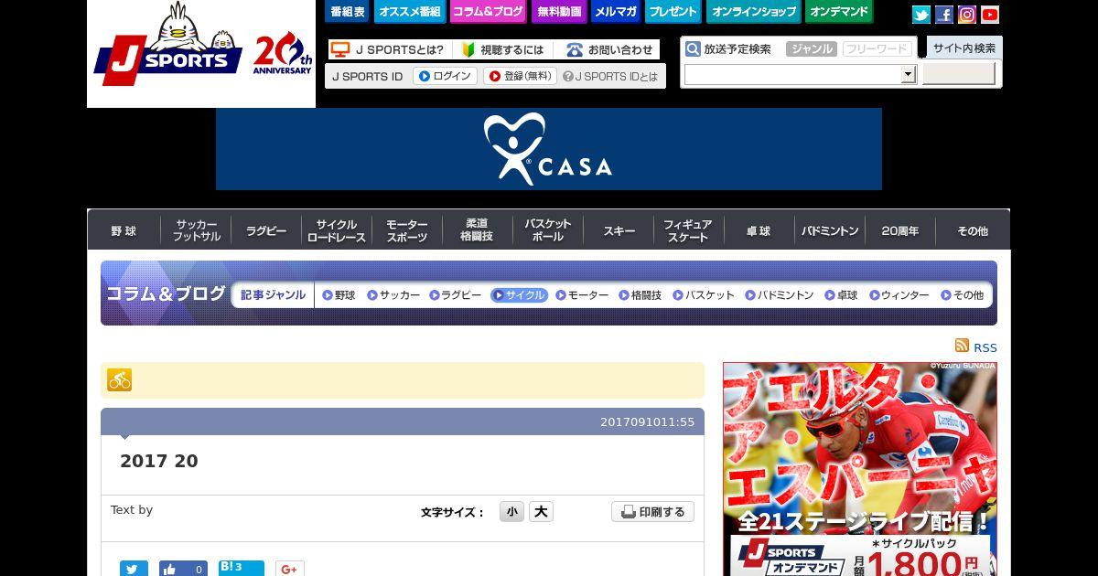The image size is (1098, 576).
Task: Filter articles by 格闘技 genre
Action: click(640, 295)
